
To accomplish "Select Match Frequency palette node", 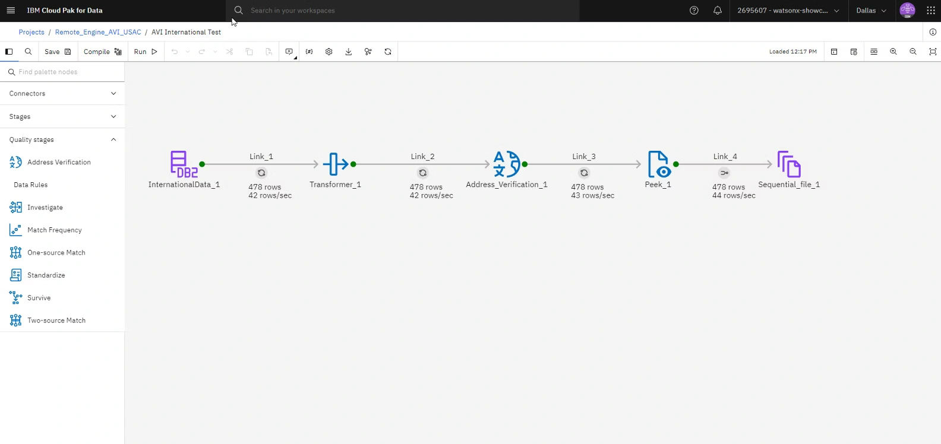I will [62, 230].
